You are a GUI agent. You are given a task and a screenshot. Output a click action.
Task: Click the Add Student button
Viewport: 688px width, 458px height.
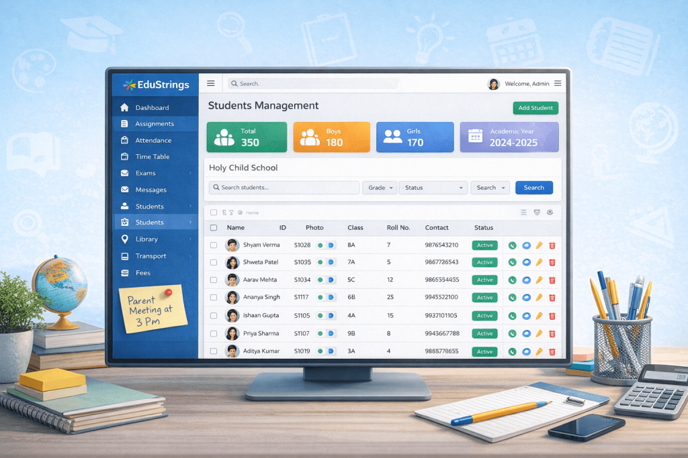coord(535,108)
